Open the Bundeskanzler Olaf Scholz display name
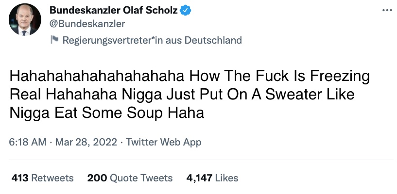 (114, 11)
